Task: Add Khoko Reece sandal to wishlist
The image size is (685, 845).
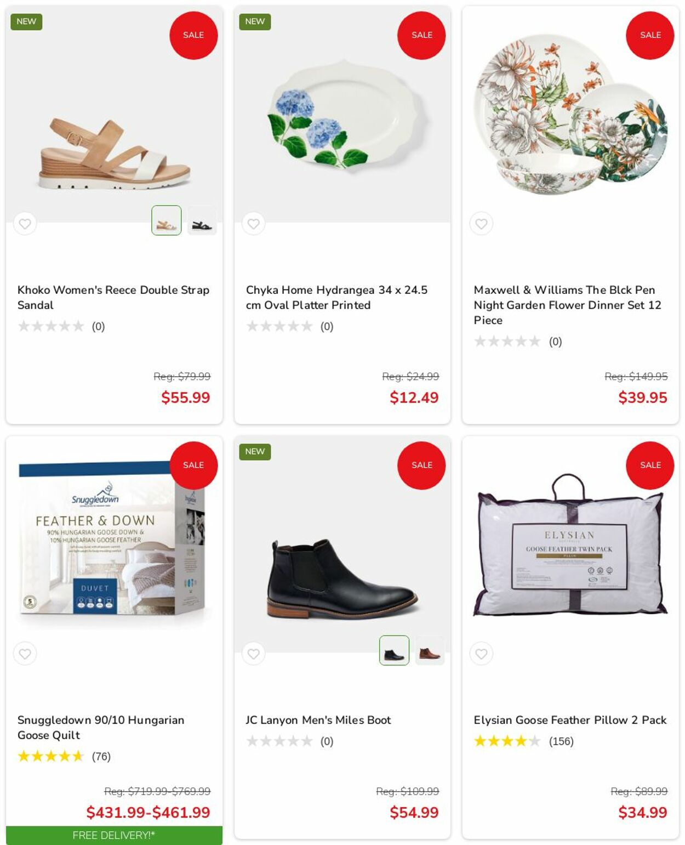Action: point(25,224)
